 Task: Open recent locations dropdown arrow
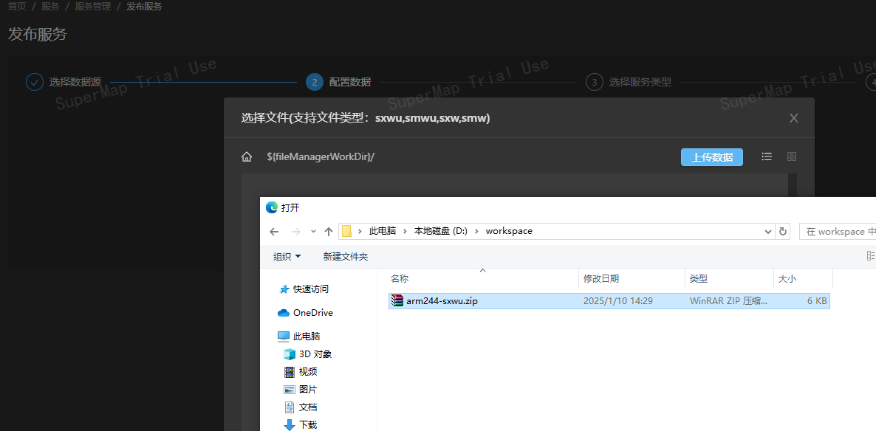(313, 232)
